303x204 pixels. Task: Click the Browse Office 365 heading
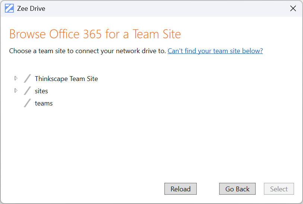point(95,34)
